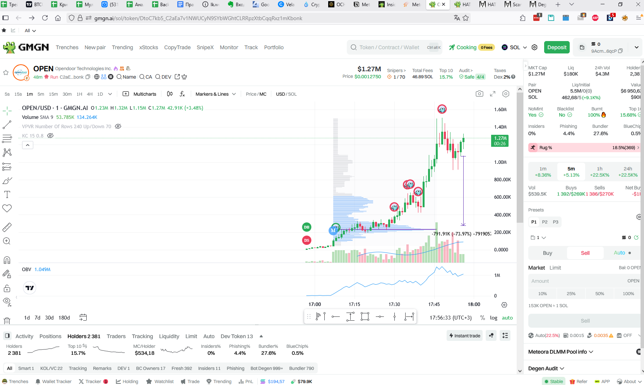The width and height of the screenshot is (644, 385).
Task: Click the Instant trade button
Action: click(x=465, y=336)
